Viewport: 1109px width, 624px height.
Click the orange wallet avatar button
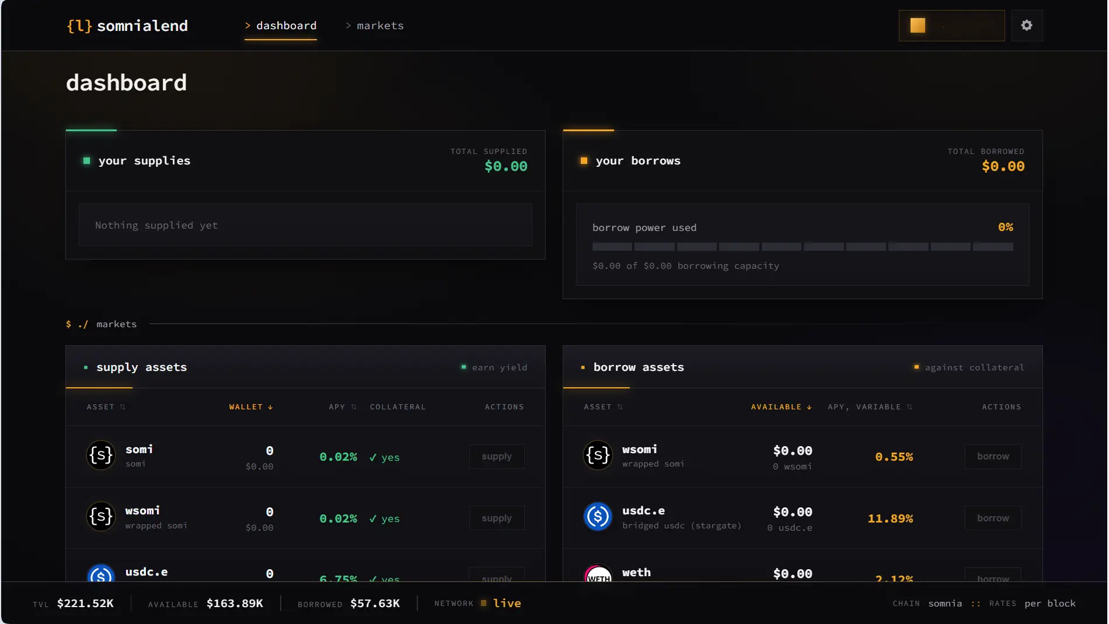pyautogui.click(x=951, y=26)
